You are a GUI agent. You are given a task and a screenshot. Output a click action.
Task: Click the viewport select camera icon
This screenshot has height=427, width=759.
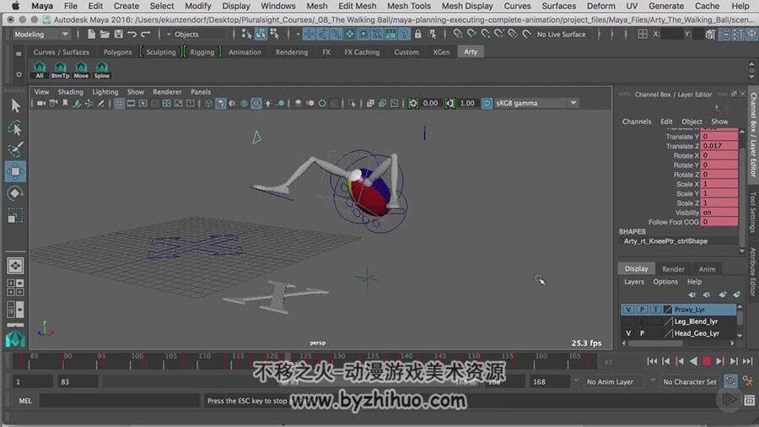[x=41, y=103]
